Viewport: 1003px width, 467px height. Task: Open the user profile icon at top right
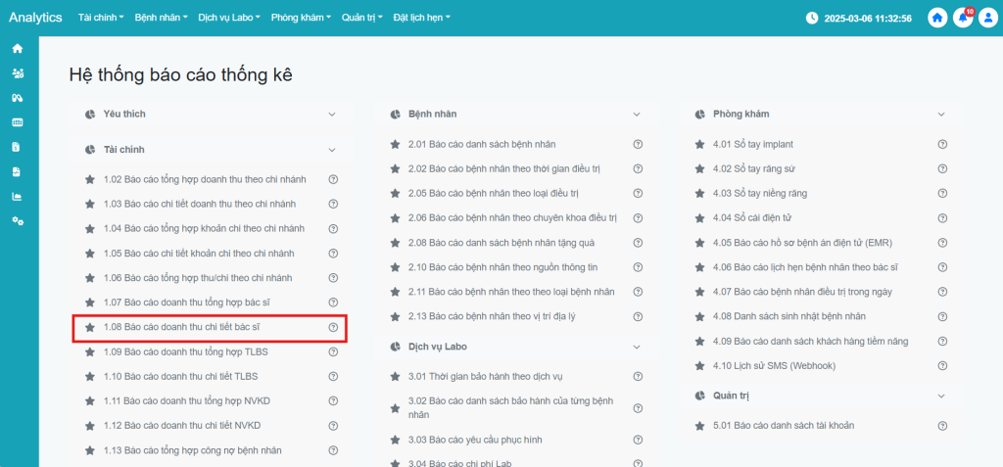tap(987, 18)
